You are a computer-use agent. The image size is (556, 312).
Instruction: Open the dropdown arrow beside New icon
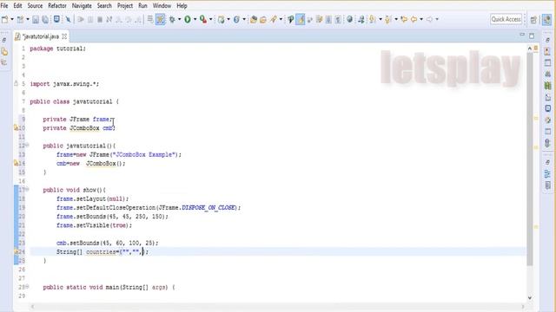pyautogui.click(x=11, y=19)
